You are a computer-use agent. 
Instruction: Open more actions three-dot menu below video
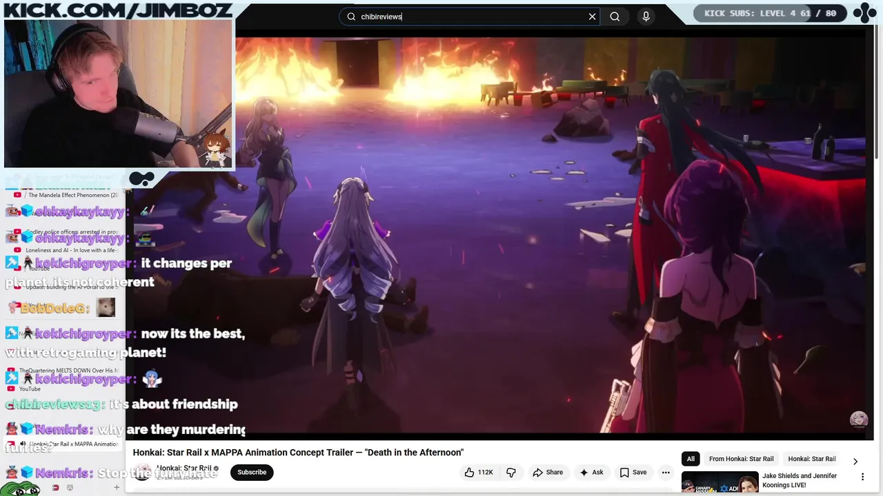[x=666, y=472]
